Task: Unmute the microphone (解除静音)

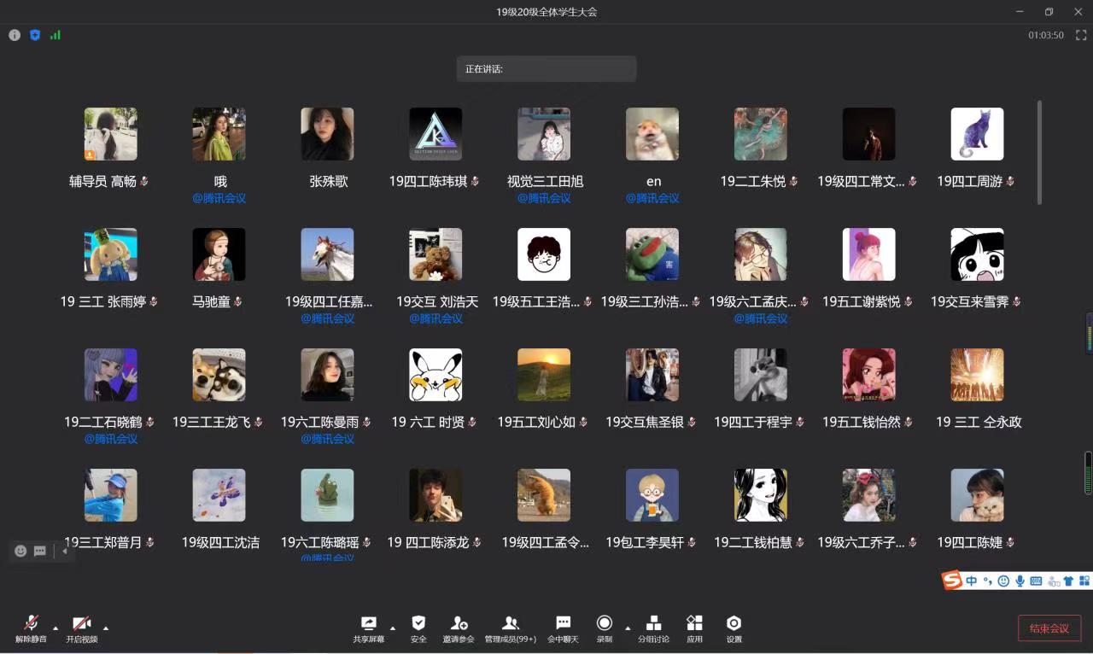Action: coord(31,628)
